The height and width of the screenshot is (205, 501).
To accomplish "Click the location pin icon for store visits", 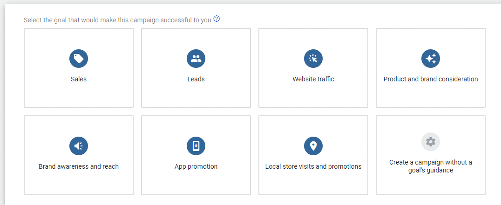I will (313, 145).
